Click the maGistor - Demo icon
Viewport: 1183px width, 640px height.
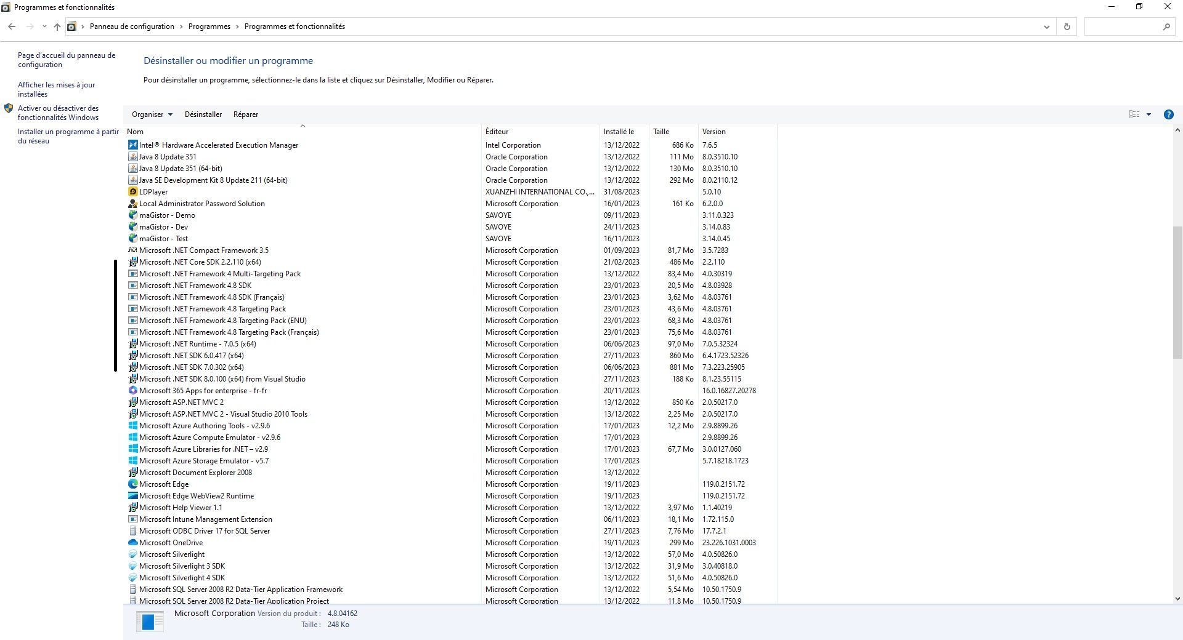tap(133, 215)
